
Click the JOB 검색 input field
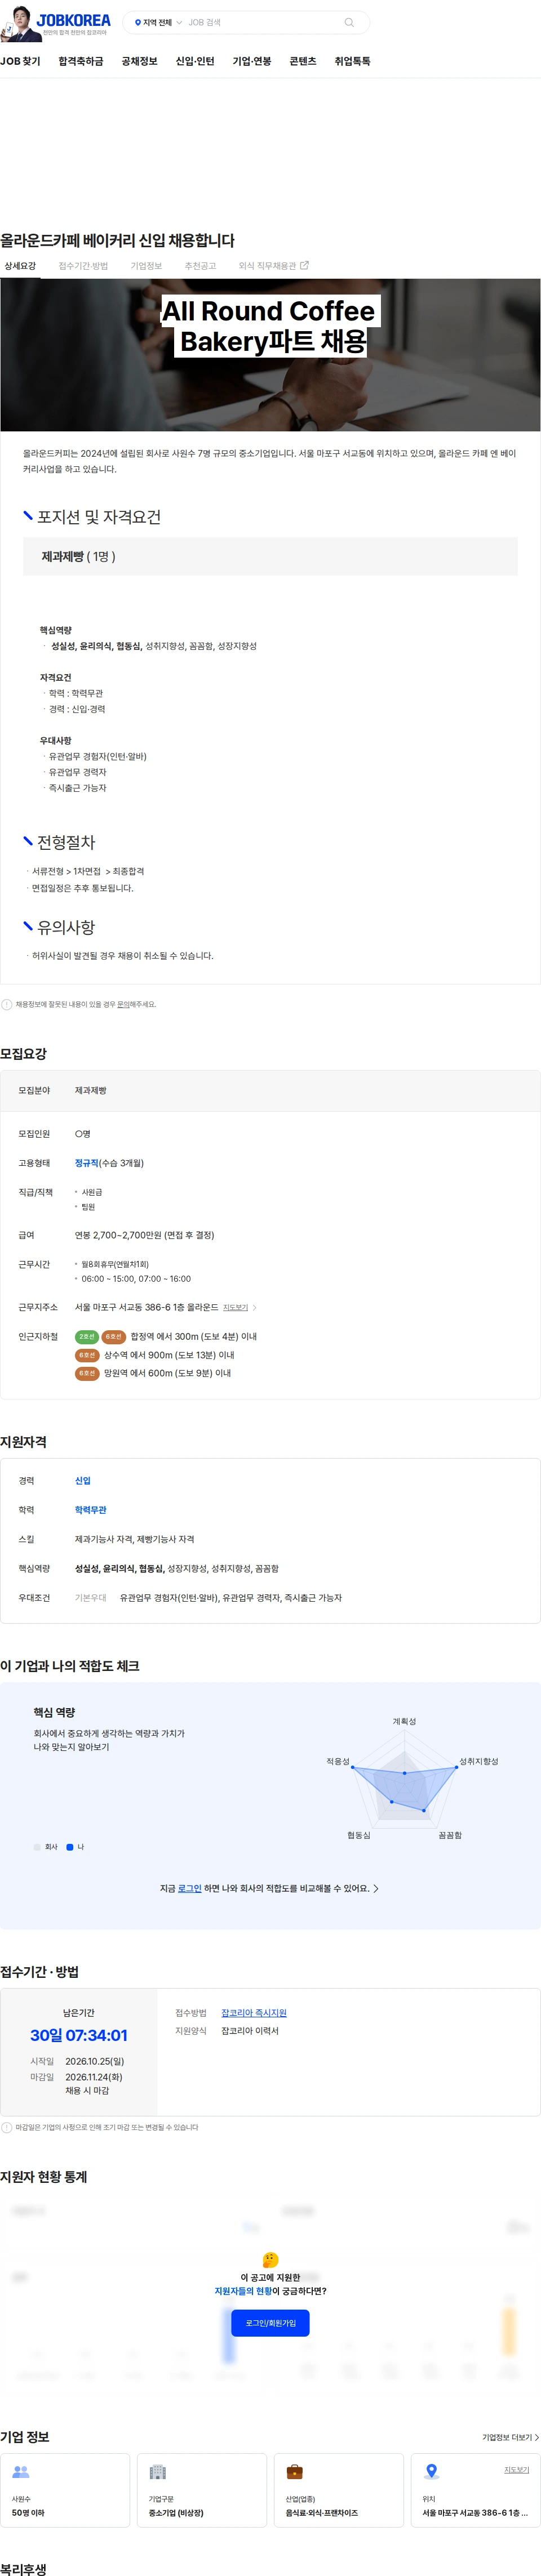(262, 22)
